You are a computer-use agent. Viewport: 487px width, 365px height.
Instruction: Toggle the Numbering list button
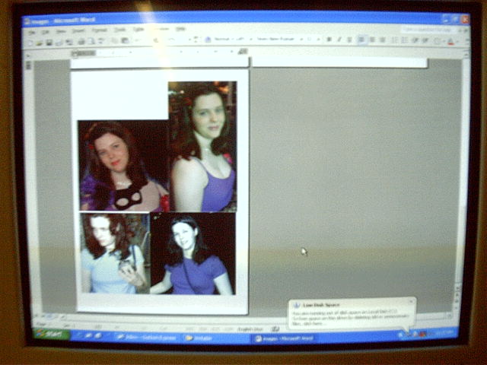pyautogui.click(x=394, y=40)
